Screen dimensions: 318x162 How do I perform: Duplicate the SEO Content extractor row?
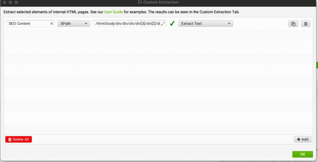(293, 24)
